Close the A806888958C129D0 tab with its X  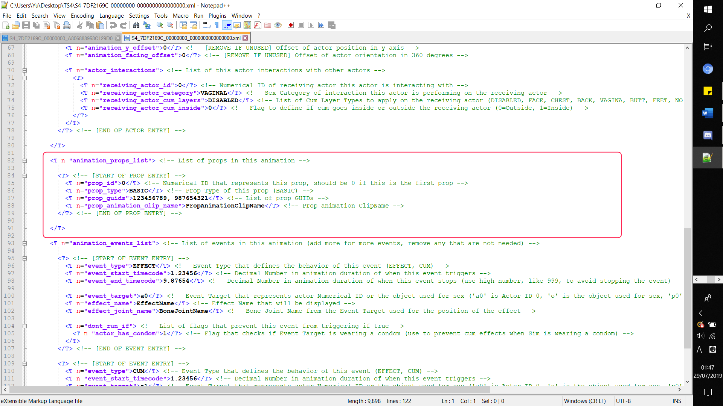click(118, 38)
